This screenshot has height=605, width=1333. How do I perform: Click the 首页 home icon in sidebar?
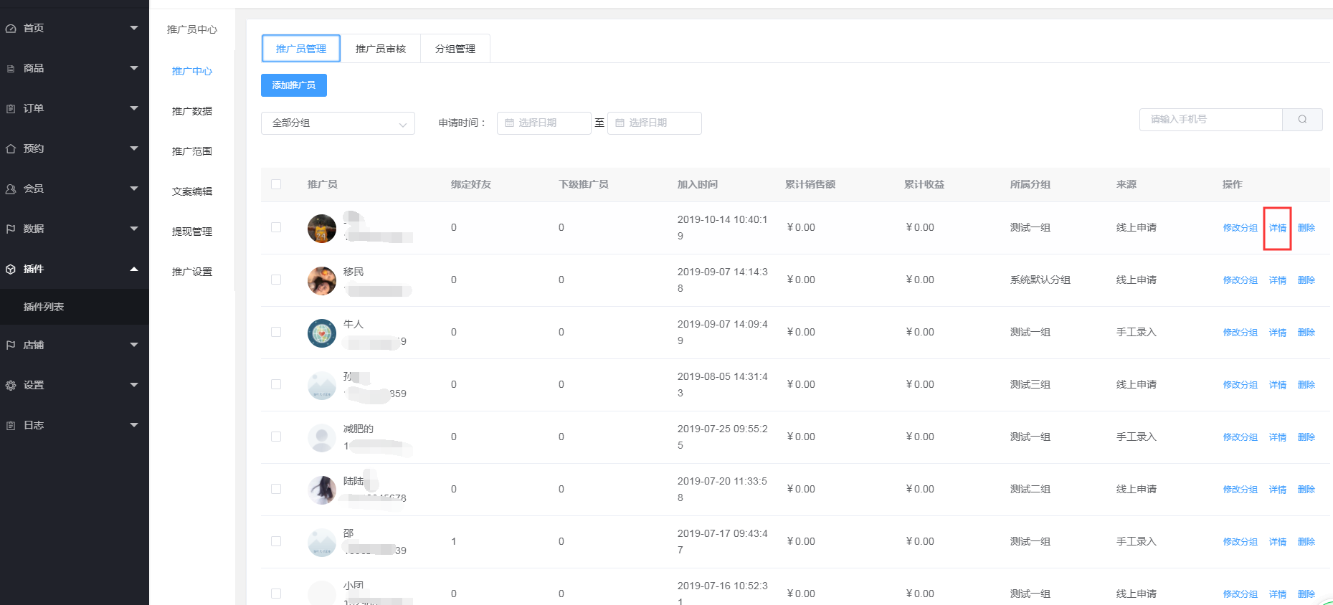click(x=11, y=29)
